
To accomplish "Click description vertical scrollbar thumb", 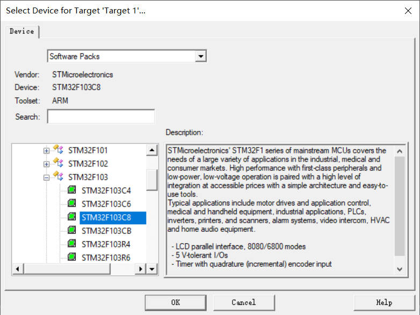I will click(x=400, y=206).
